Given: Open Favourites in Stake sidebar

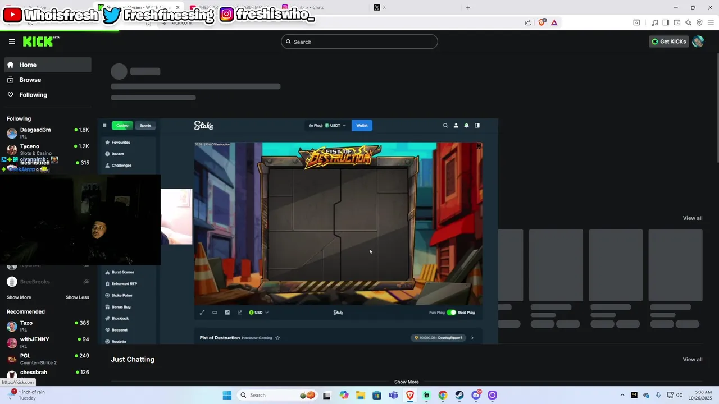Looking at the screenshot, I should [121, 143].
